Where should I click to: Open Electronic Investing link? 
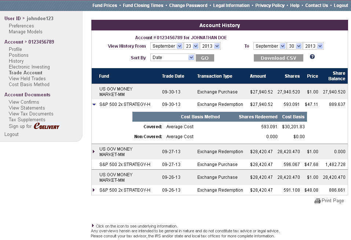click(x=29, y=67)
